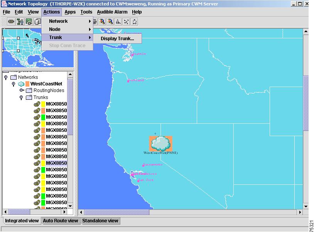Viewport: 314px width, 232px height.
Task: Click the green card-with-plug toolbar icon
Action: (29, 22)
